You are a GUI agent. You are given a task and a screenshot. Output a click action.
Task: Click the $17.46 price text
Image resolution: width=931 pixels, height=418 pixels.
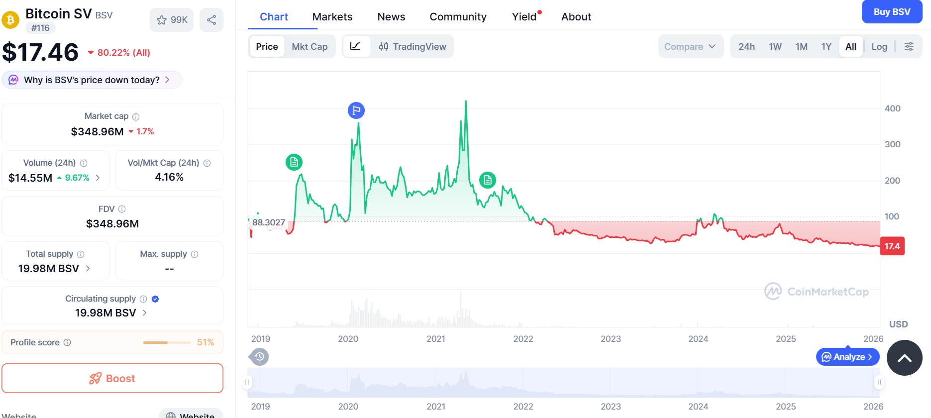(40, 52)
